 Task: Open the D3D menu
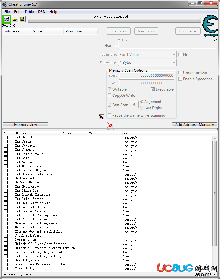42,12
